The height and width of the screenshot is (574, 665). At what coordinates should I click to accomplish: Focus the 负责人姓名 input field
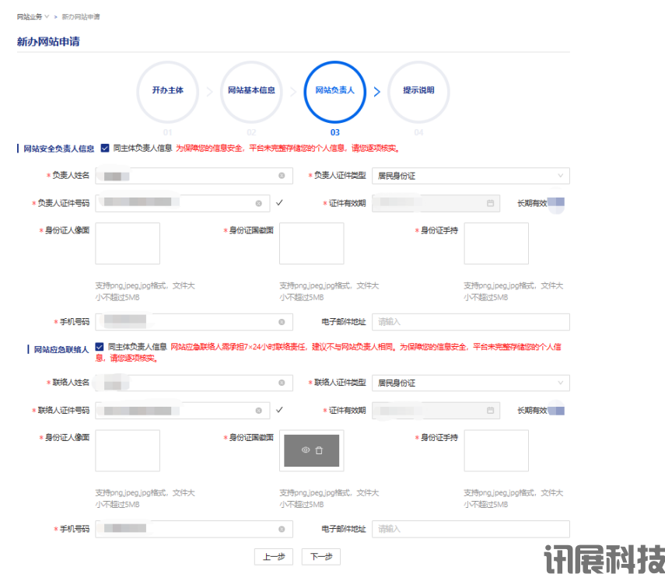(194, 176)
